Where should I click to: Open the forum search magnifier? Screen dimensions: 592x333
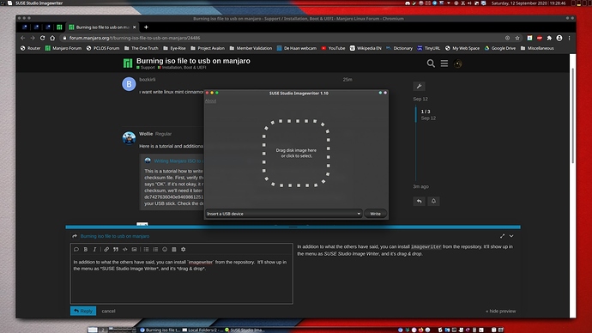click(x=431, y=64)
